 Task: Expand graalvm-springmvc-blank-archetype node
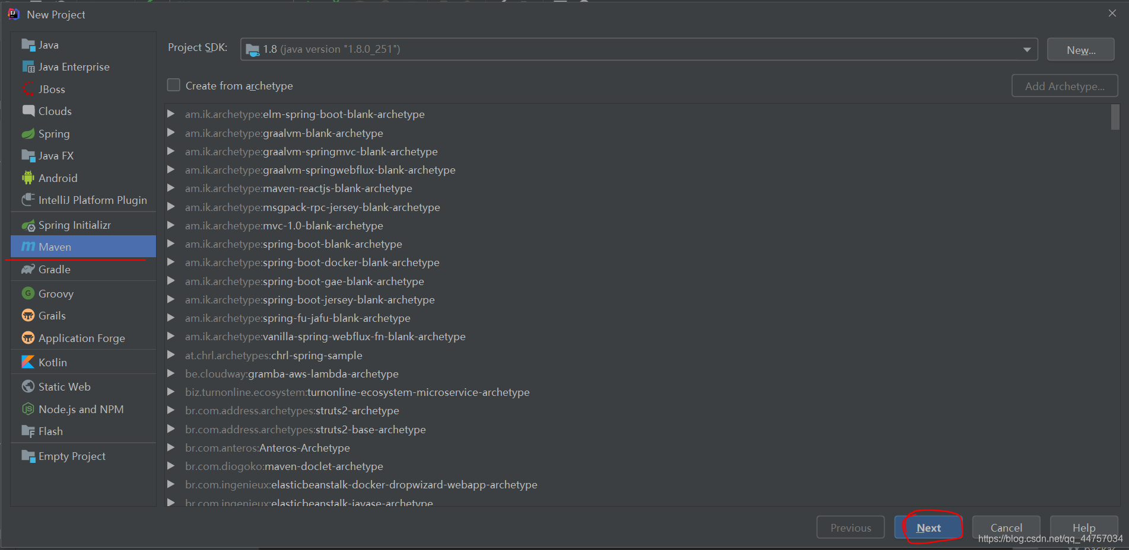[171, 151]
